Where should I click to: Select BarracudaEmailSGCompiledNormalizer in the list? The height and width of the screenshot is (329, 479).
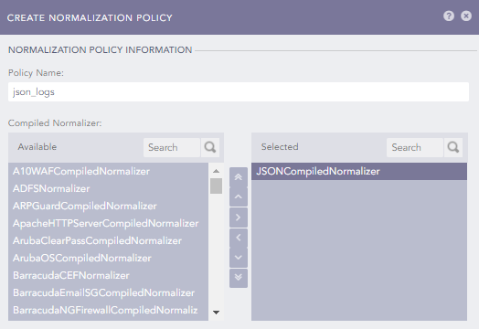[108, 293]
